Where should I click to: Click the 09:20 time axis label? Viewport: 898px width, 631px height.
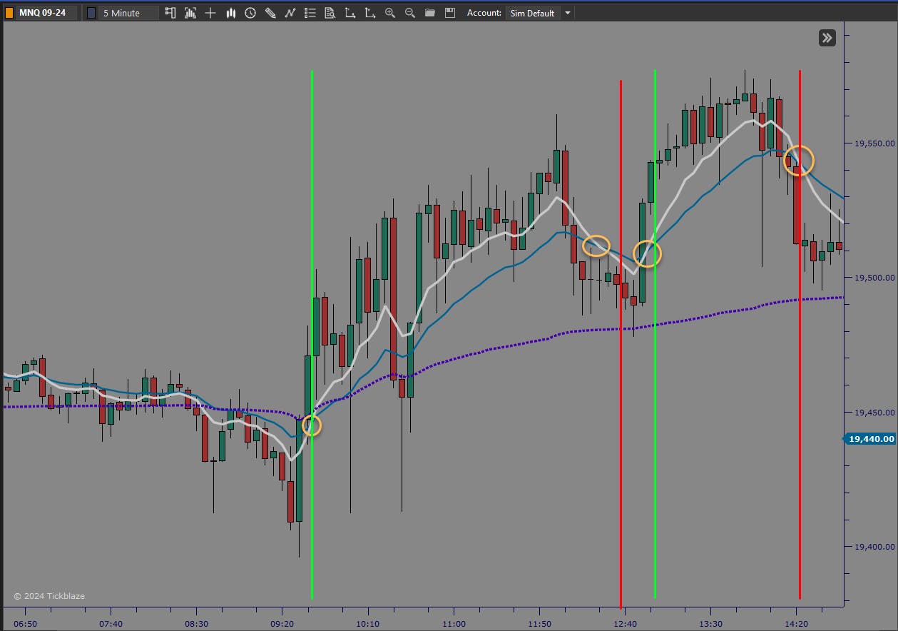pyautogui.click(x=282, y=623)
